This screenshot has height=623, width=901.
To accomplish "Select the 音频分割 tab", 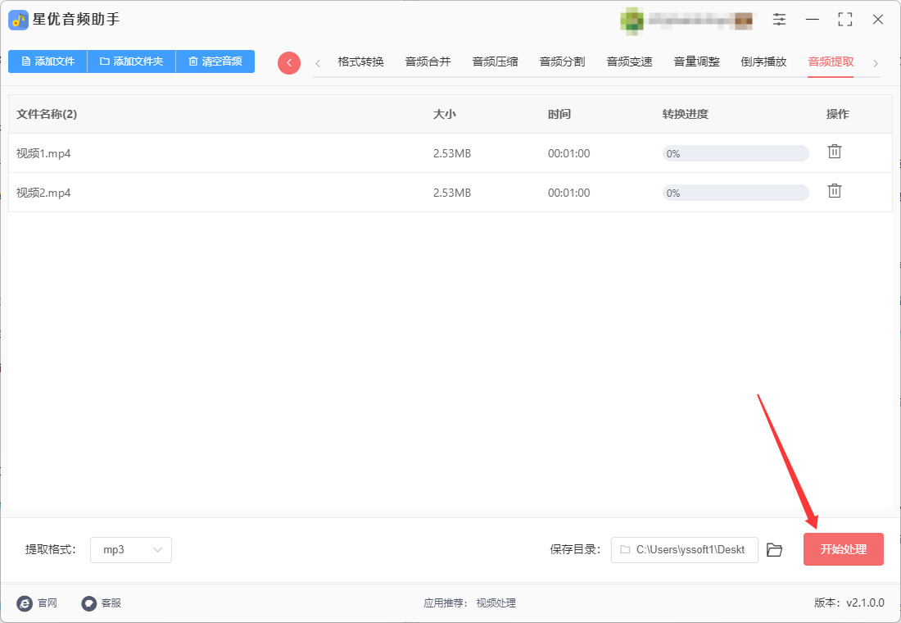I will [x=563, y=61].
